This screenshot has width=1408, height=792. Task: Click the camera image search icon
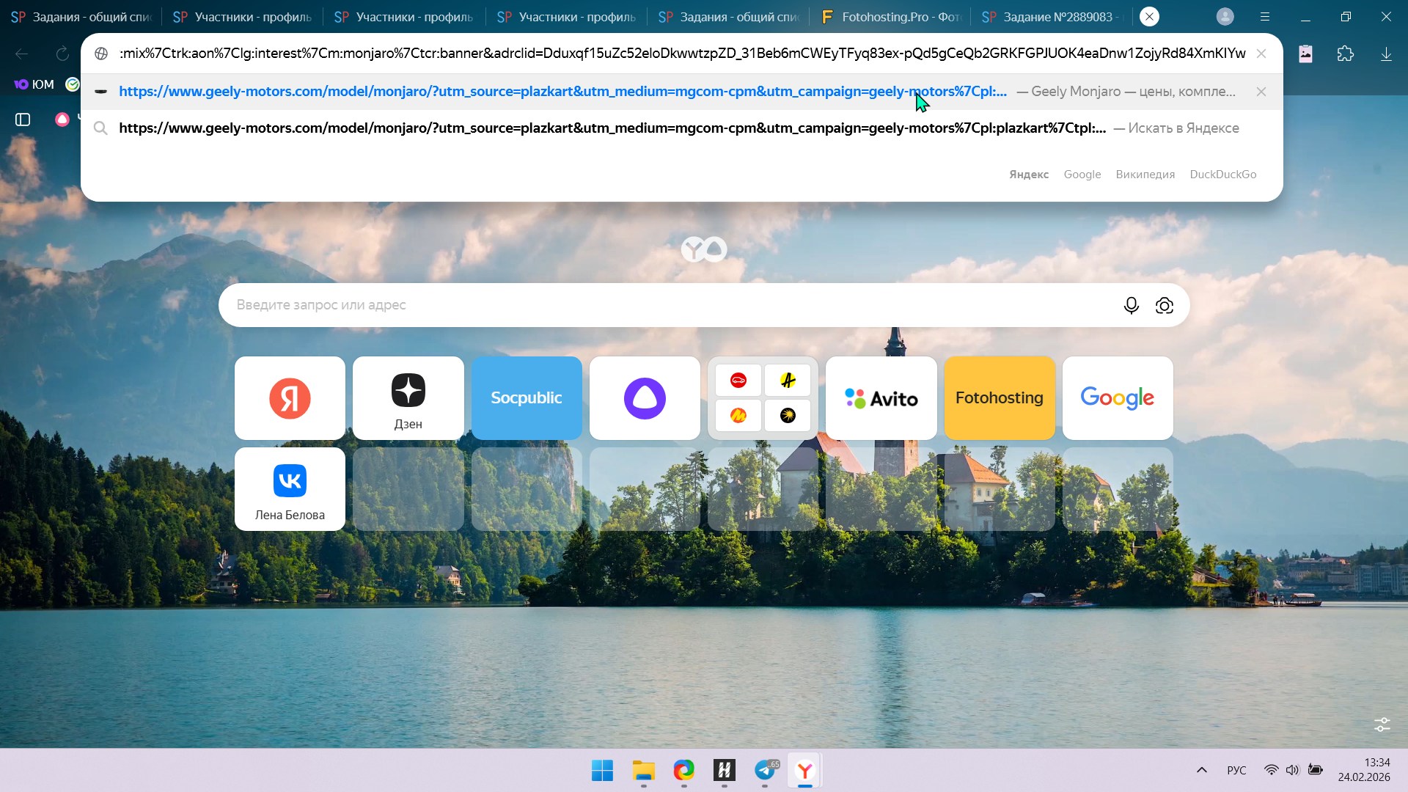point(1165,305)
